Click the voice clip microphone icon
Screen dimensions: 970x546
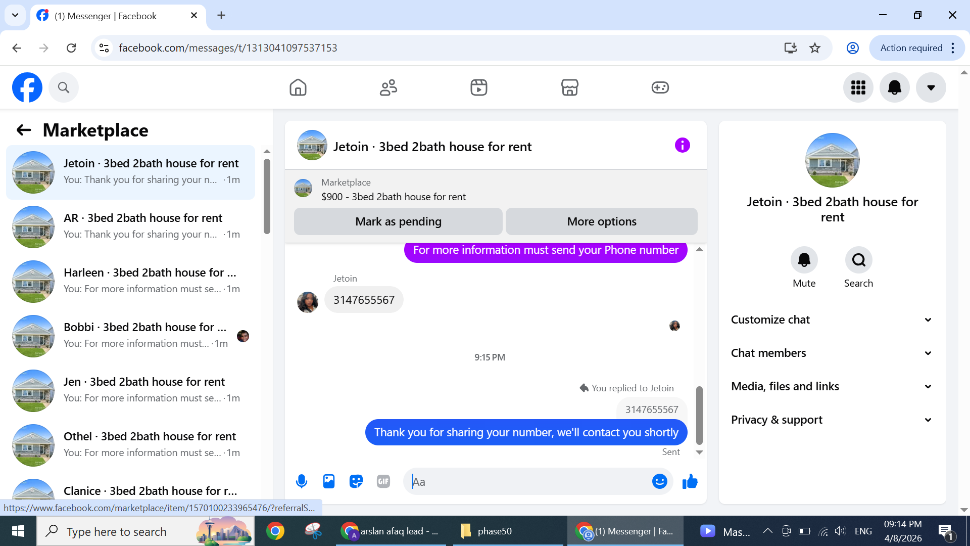click(x=302, y=481)
